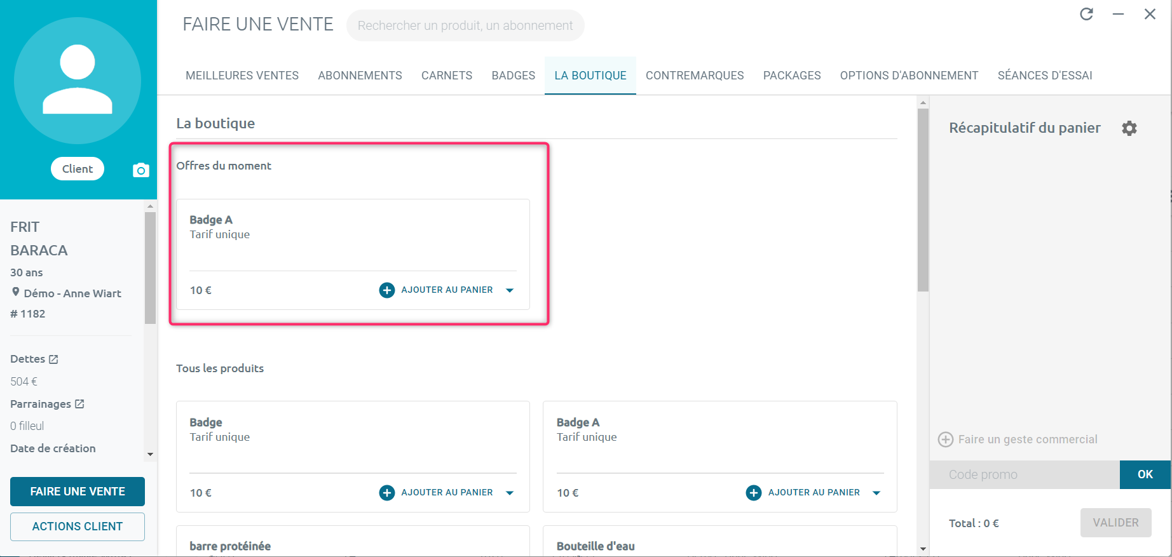
Task: Click the Faire une vente button
Action: pyautogui.click(x=78, y=492)
